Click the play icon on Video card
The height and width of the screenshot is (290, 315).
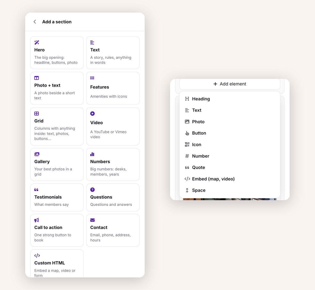tap(92, 113)
